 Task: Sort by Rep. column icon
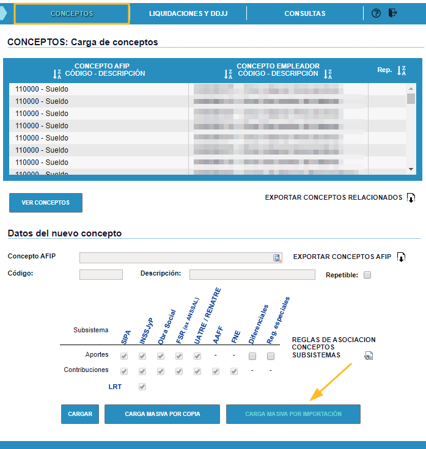[402, 70]
